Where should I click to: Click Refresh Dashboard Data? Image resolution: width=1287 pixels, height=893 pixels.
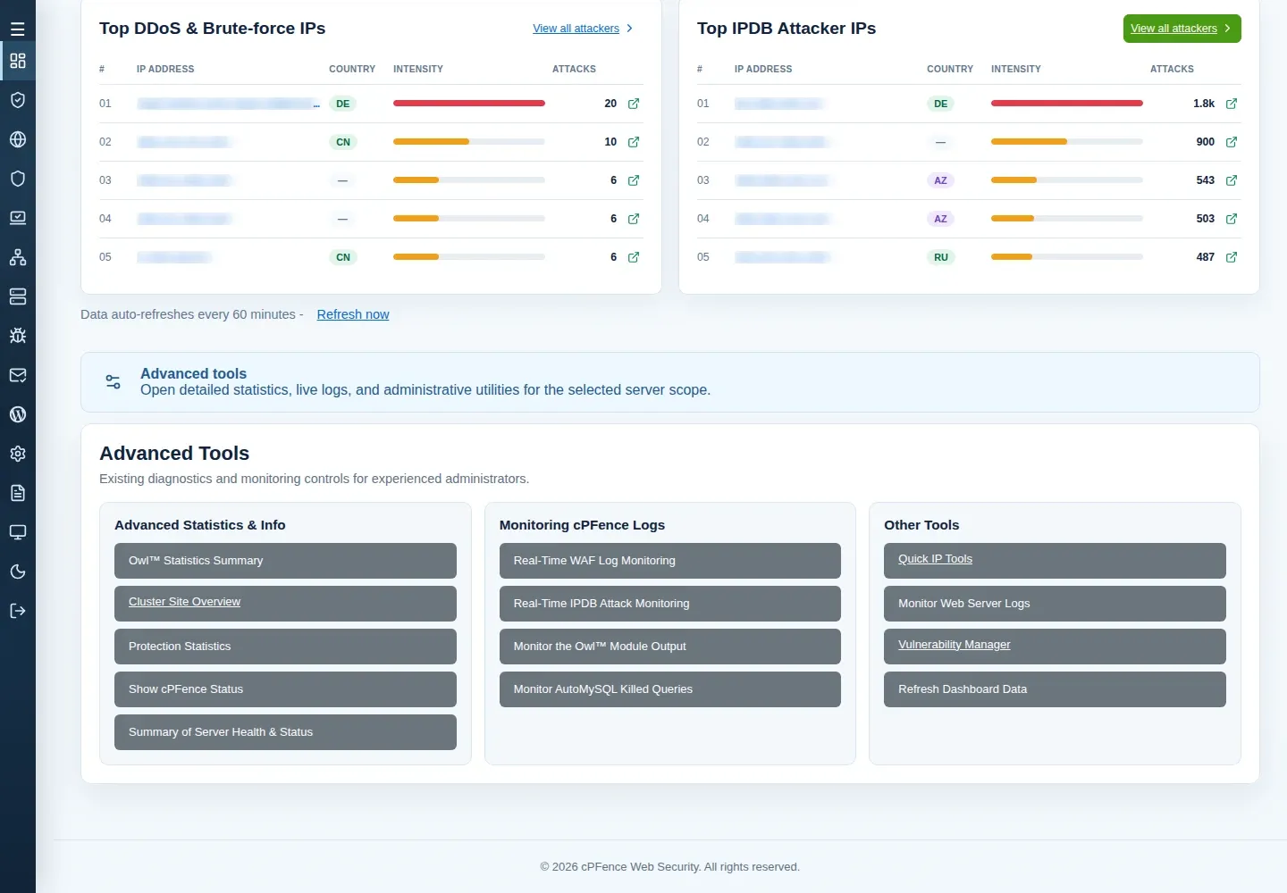point(1055,689)
